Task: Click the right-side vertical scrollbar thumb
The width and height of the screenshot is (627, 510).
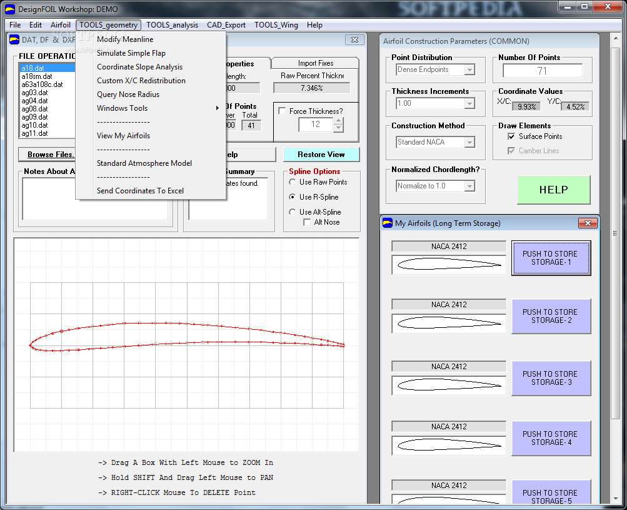Action: (615, 233)
